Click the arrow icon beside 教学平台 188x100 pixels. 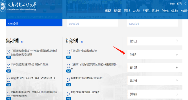(x=177, y=94)
